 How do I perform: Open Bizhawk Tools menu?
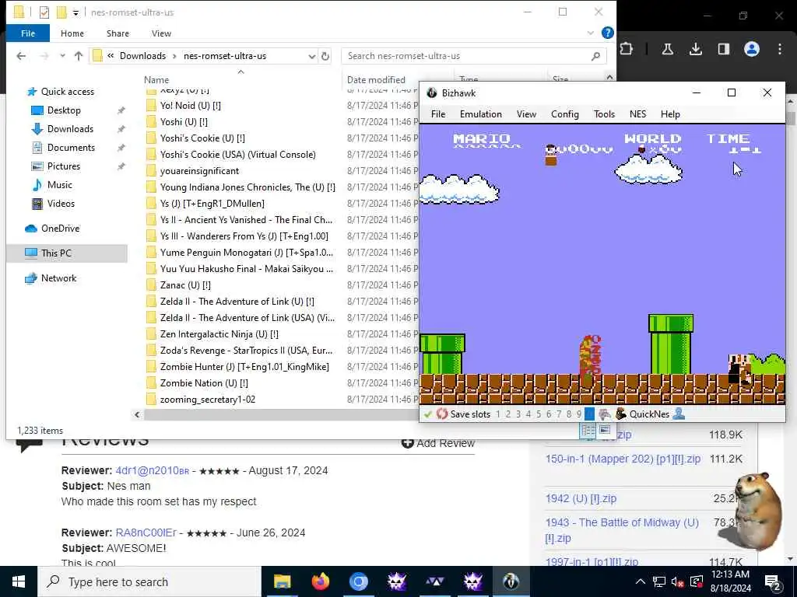[x=604, y=114]
